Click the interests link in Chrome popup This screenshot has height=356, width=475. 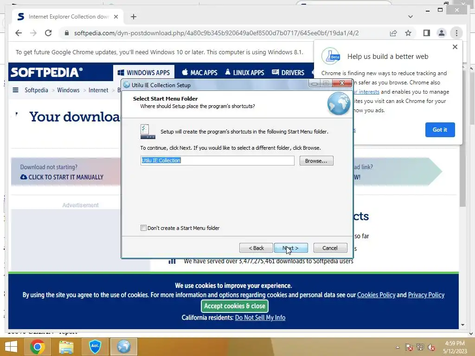click(366, 92)
